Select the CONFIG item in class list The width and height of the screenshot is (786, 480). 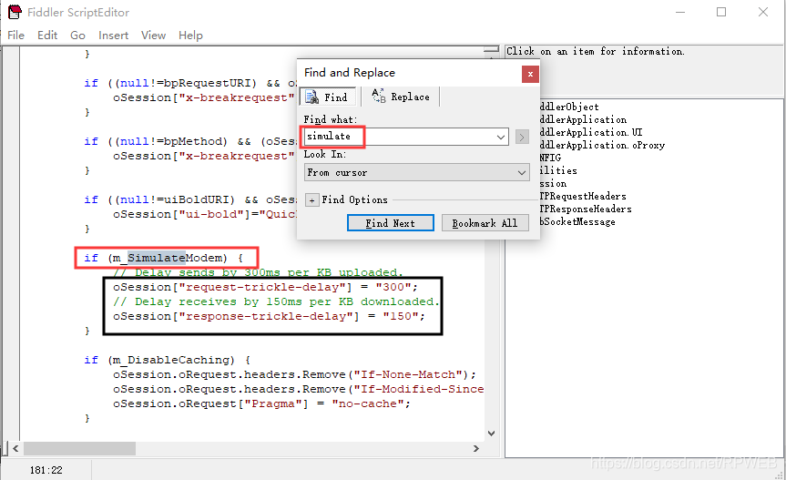click(550, 158)
